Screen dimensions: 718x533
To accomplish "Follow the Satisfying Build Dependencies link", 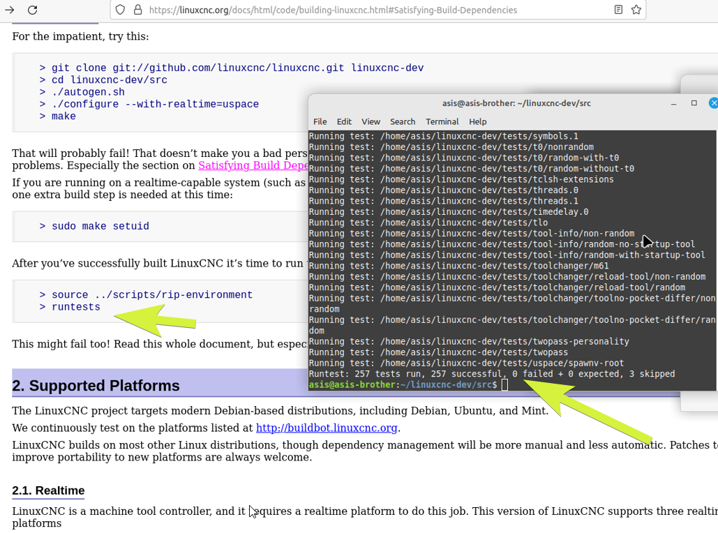I will point(253,165).
